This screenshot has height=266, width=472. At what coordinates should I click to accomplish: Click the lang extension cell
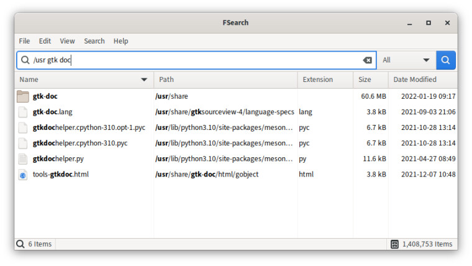pos(306,112)
